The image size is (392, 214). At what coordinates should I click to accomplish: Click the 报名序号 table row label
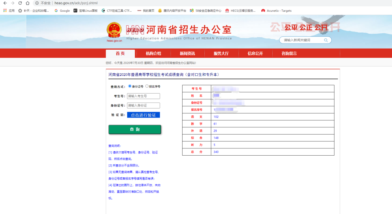pyautogui.click(x=197, y=110)
